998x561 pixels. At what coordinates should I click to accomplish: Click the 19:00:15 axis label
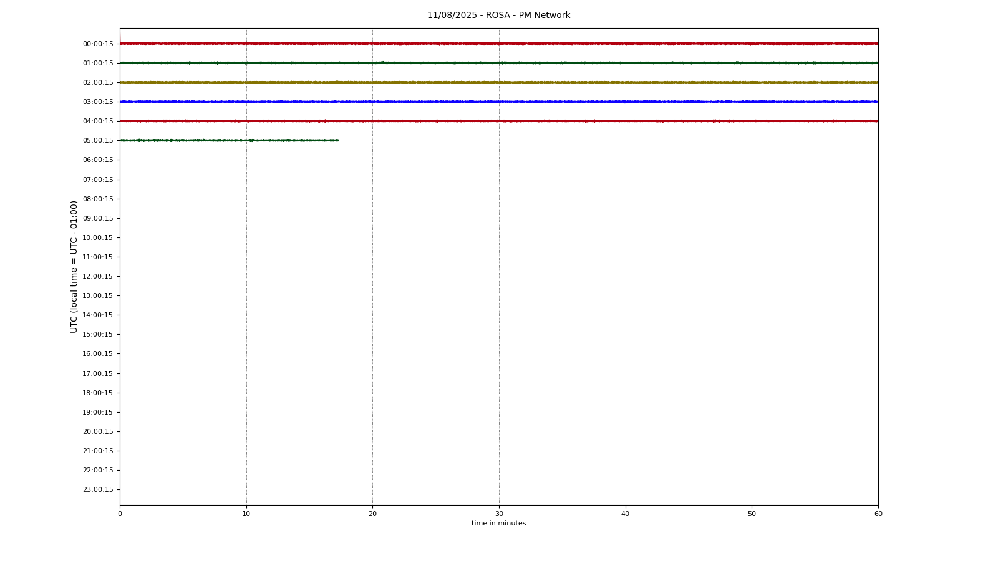click(98, 412)
